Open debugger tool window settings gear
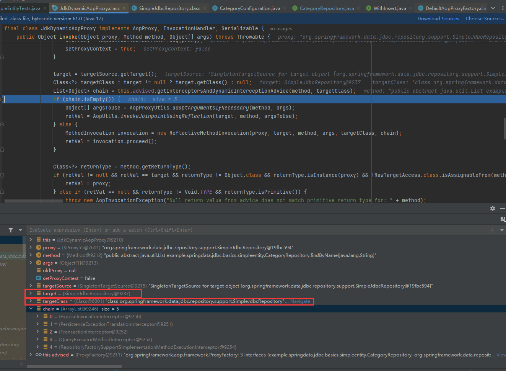This screenshot has height=371, width=506. pyautogui.click(x=492, y=208)
